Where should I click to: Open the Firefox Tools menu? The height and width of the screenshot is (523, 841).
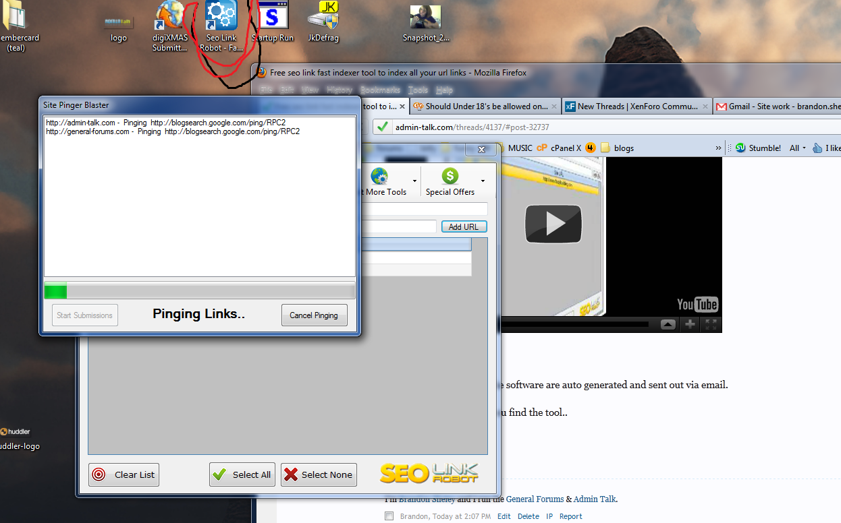418,90
